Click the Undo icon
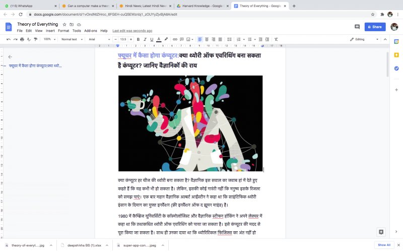Viewport: 403px width, 252px height. click(8, 39)
